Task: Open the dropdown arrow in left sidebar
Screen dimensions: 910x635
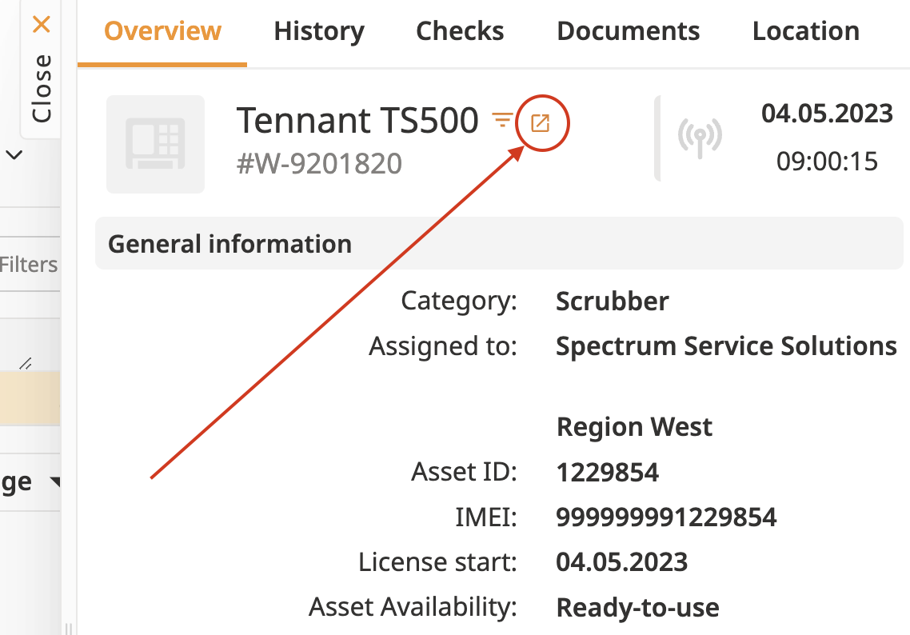Action: click(x=54, y=482)
